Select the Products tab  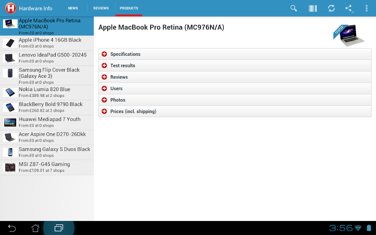click(x=129, y=8)
